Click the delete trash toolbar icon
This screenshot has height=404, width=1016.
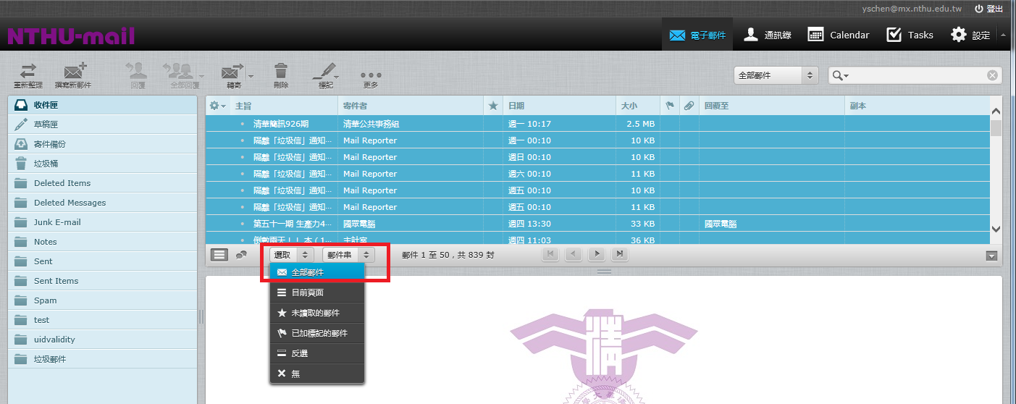(x=281, y=73)
